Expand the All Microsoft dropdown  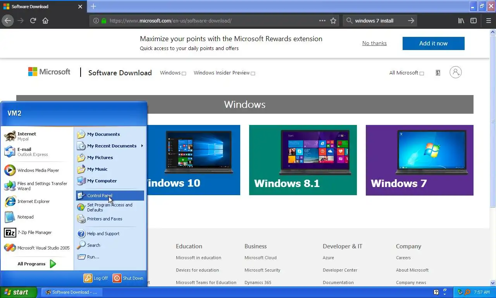tap(406, 73)
